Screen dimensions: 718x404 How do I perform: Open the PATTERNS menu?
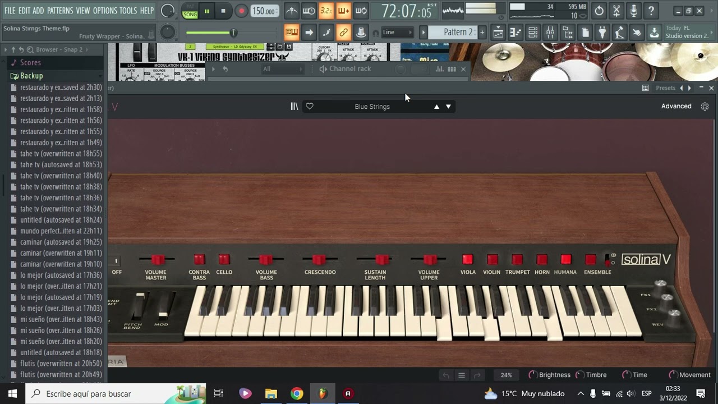pyautogui.click(x=60, y=11)
